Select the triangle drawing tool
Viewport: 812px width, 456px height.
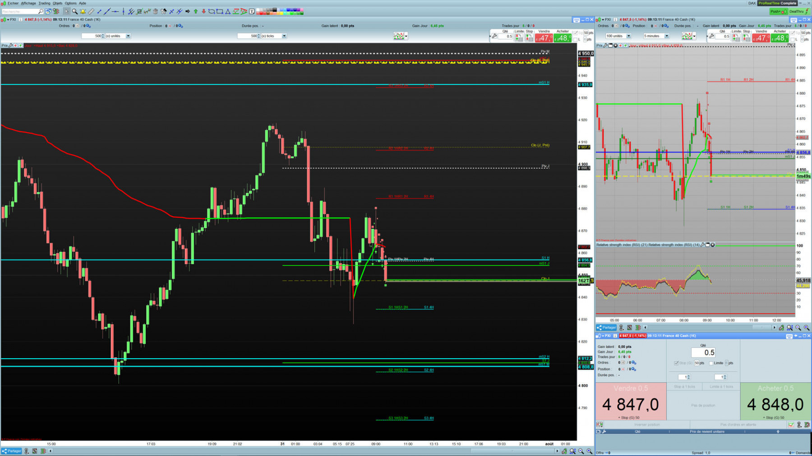[x=227, y=11]
